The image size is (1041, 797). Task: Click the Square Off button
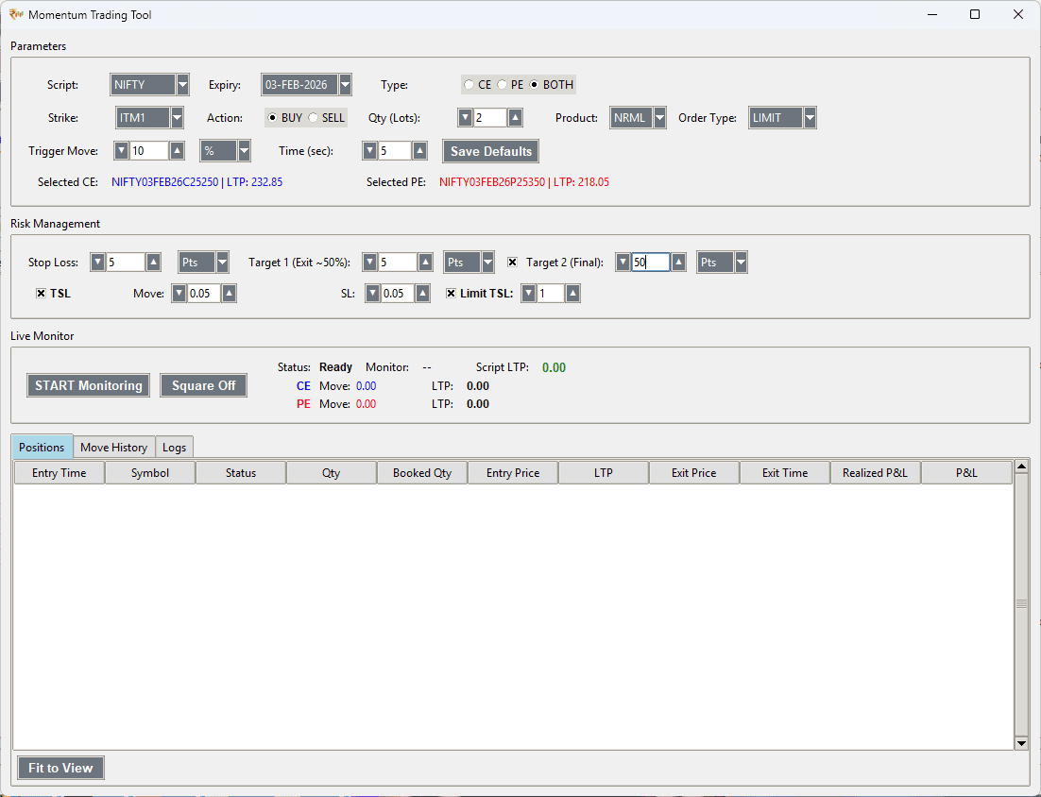[203, 385]
